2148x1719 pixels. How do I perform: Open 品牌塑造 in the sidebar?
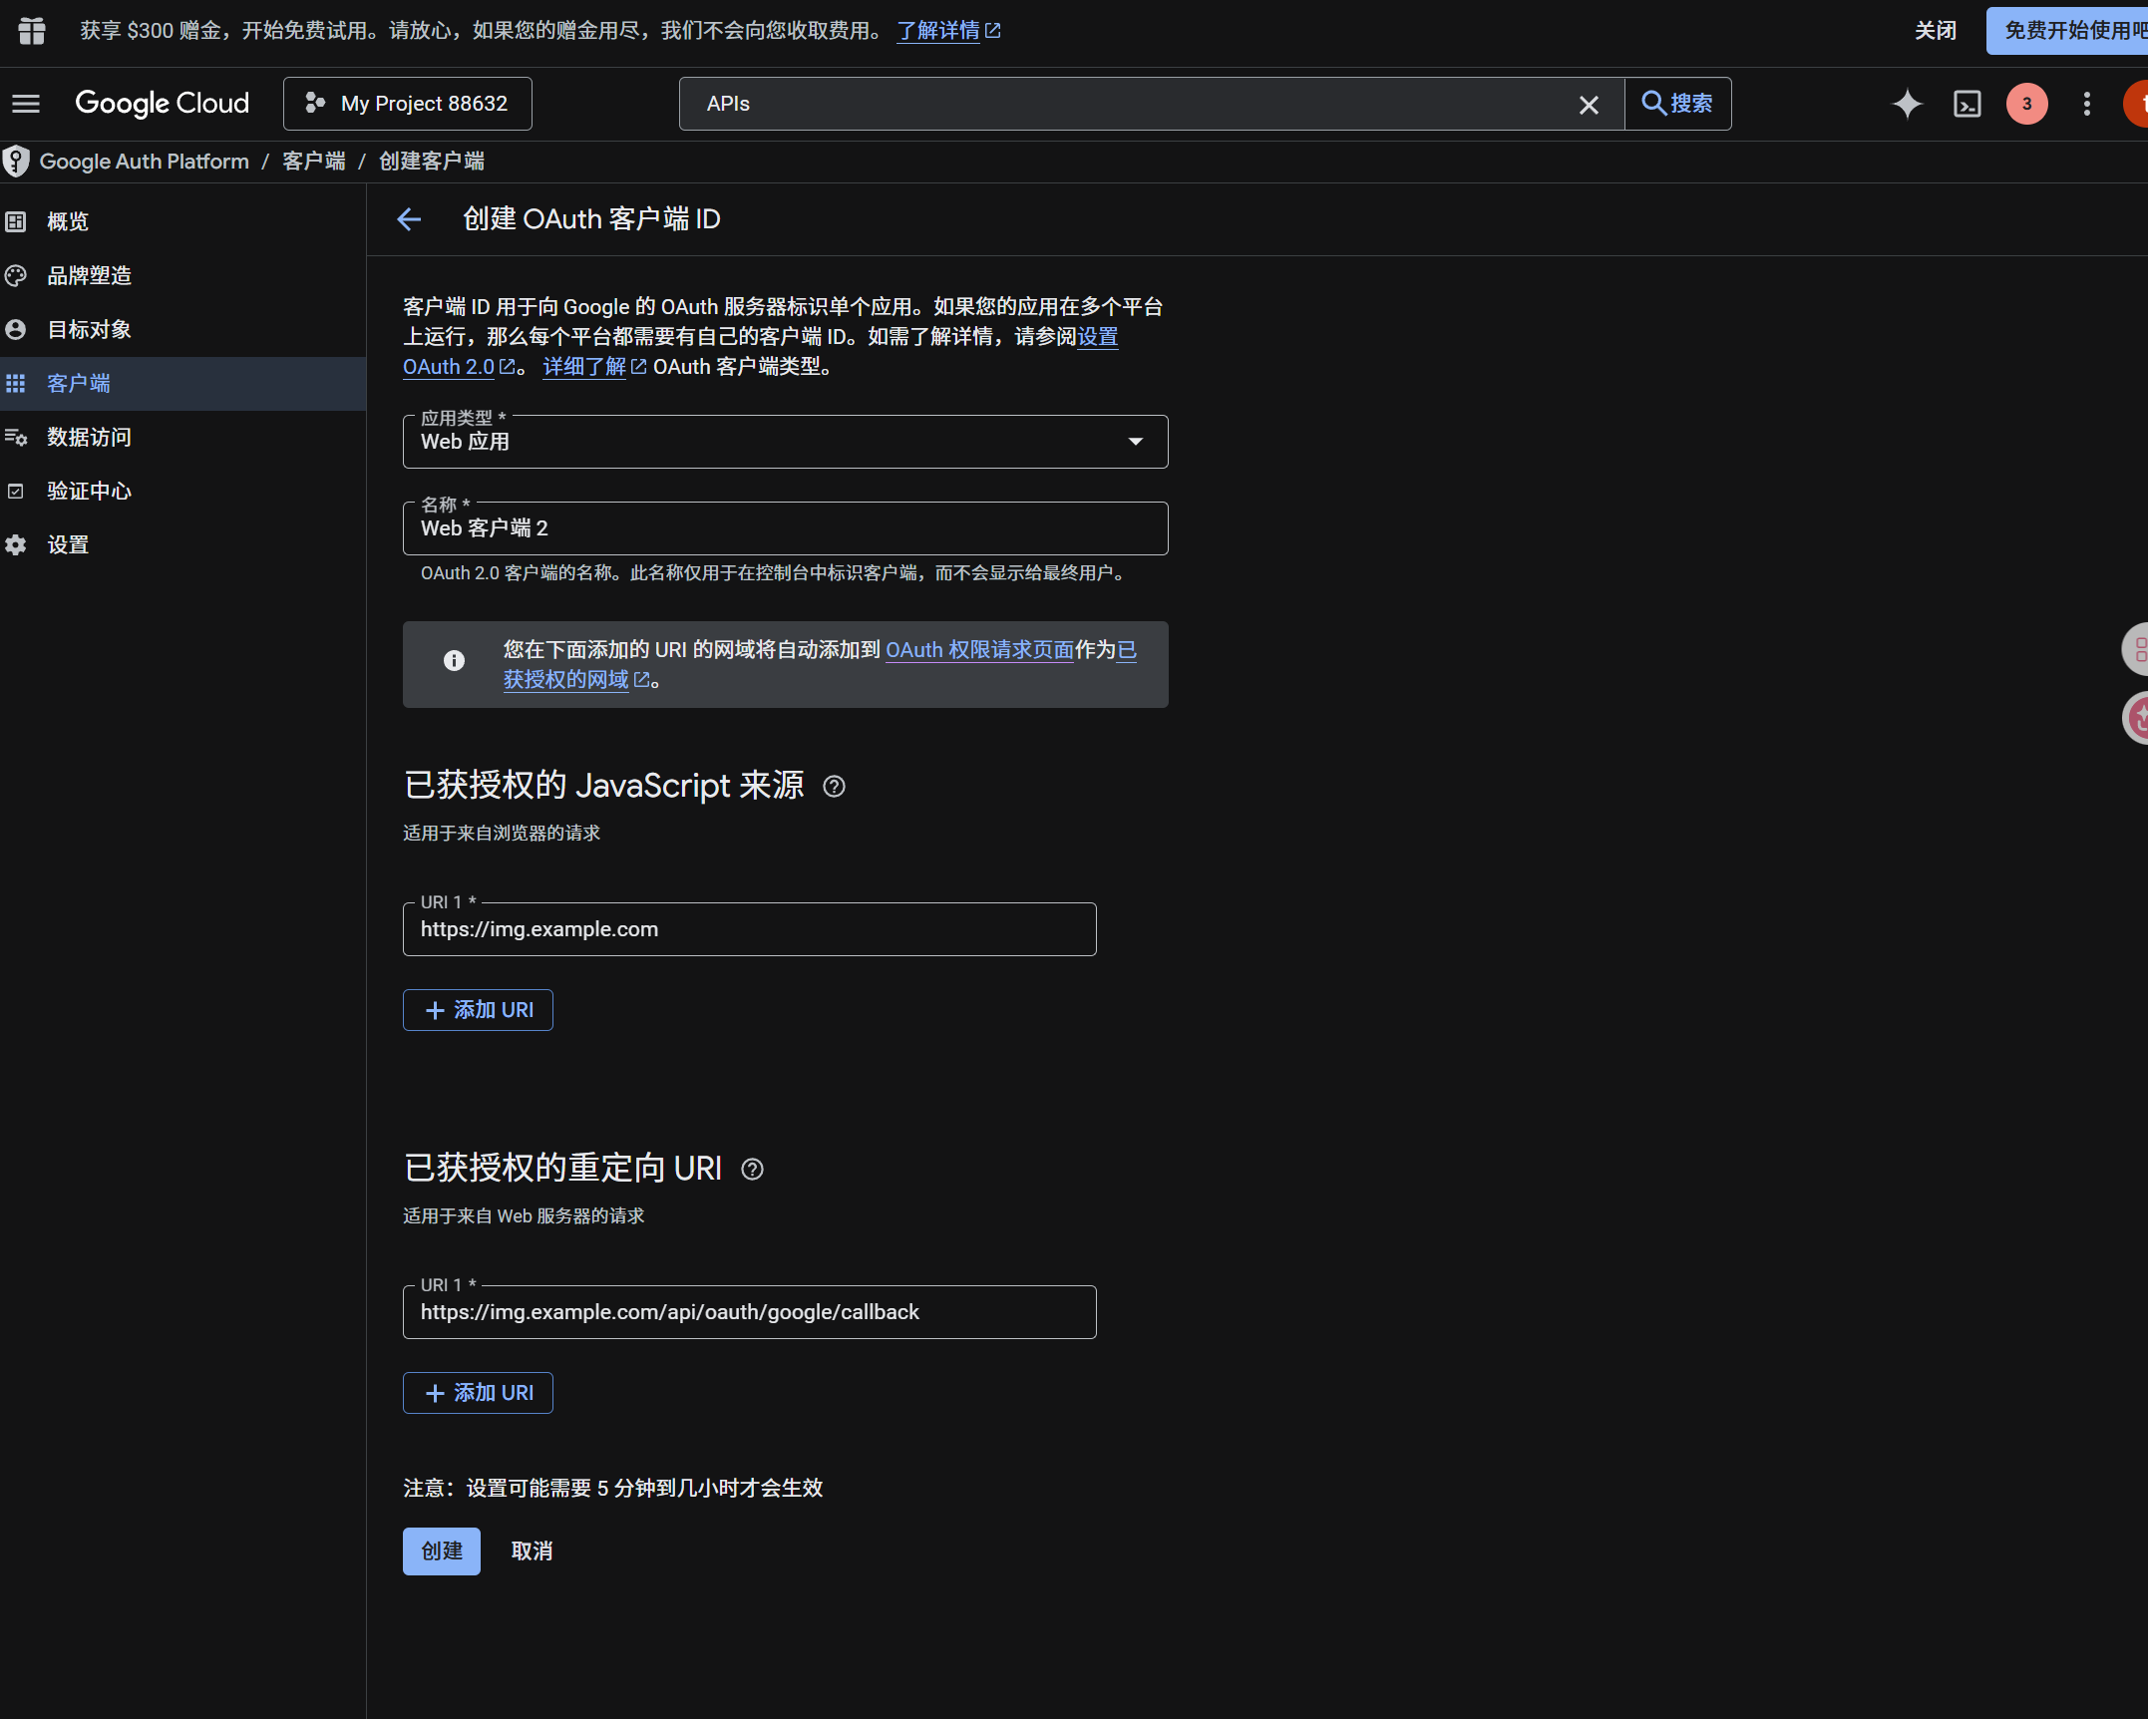point(183,275)
